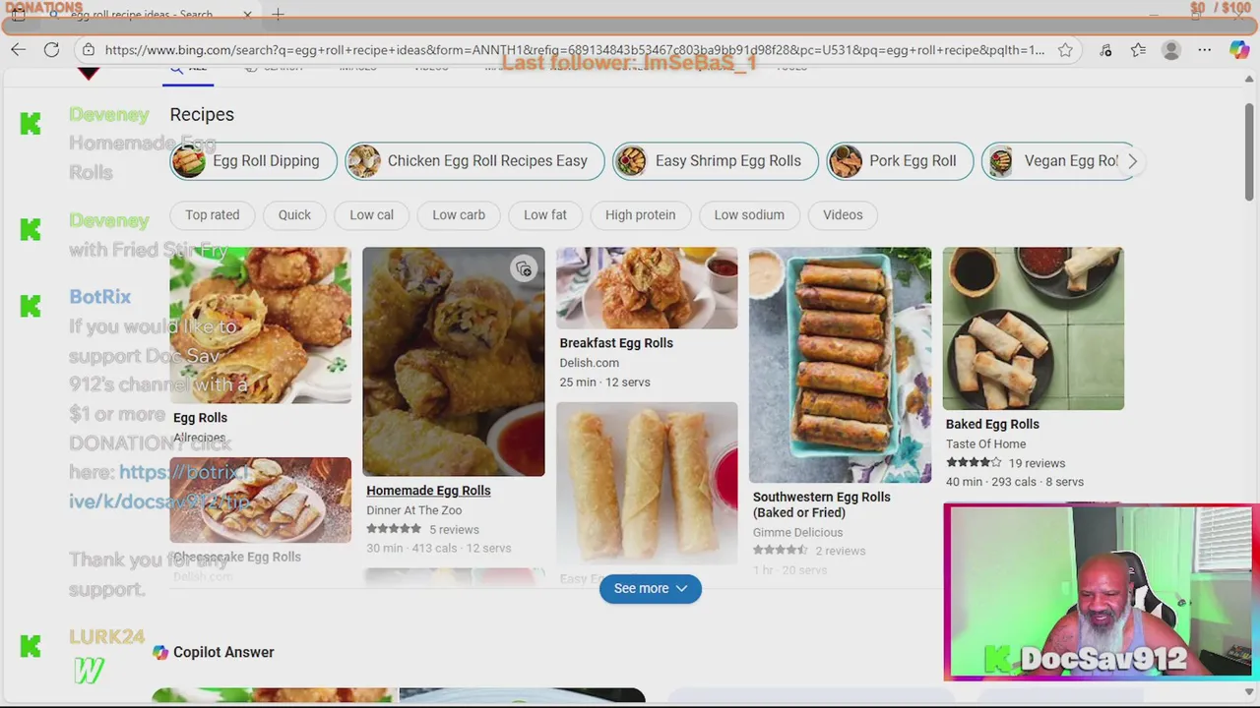Click the 19 reviews rating text
The height and width of the screenshot is (708, 1260).
[x=1037, y=463]
